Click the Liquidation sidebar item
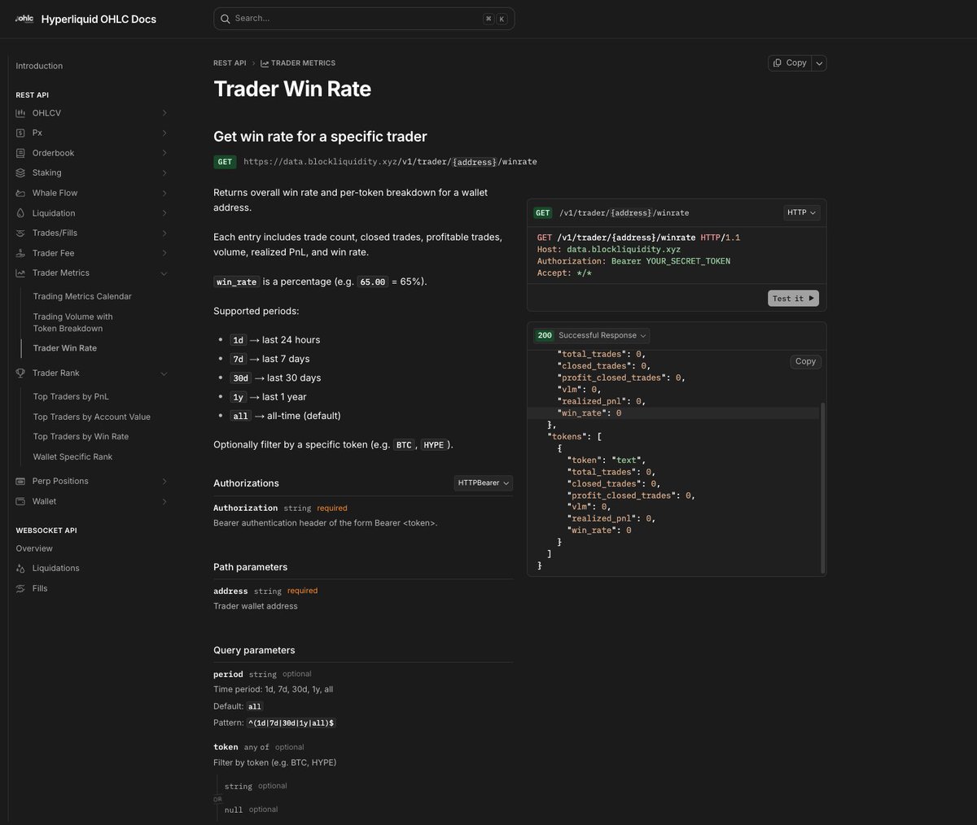This screenshot has height=825, width=977. coord(54,213)
